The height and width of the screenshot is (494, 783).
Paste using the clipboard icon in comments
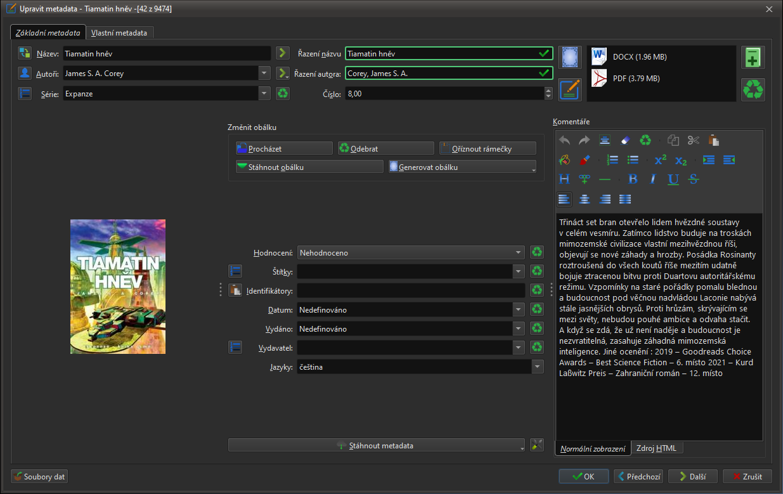(x=714, y=141)
